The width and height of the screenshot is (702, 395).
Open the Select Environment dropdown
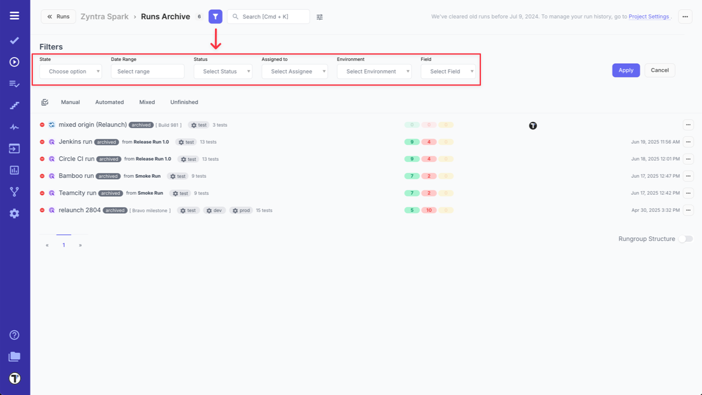(x=374, y=71)
